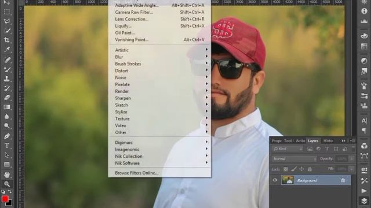Click Browse Filters Online

pyautogui.click(x=160, y=173)
